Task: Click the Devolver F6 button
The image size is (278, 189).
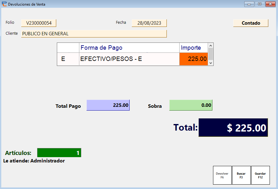Action: click(222, 175)
